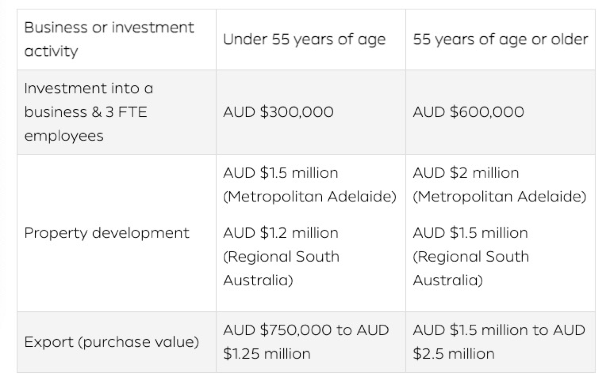Click 'Investment into a business & 3 FTE employees'

pyautogui.click(x=89, y=112)
